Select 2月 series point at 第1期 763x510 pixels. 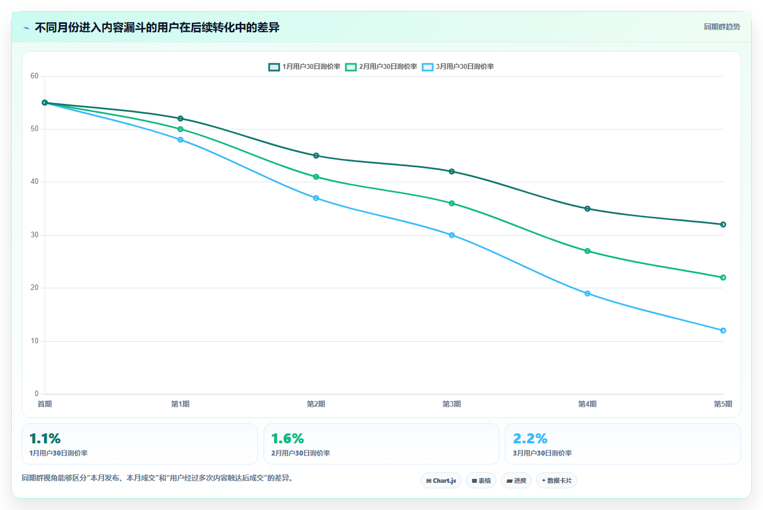coord(180,129)
